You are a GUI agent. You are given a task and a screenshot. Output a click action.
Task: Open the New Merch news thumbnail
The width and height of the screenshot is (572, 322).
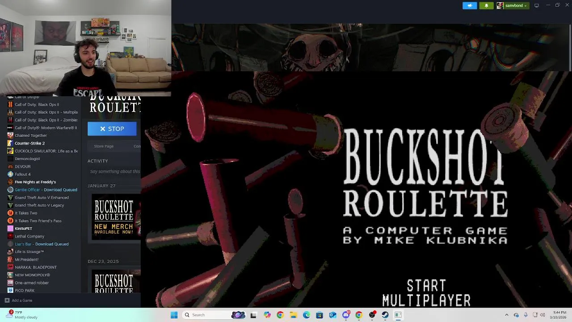click(x=116, y=217)
